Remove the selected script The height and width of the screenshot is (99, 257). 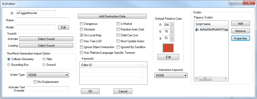241,31
